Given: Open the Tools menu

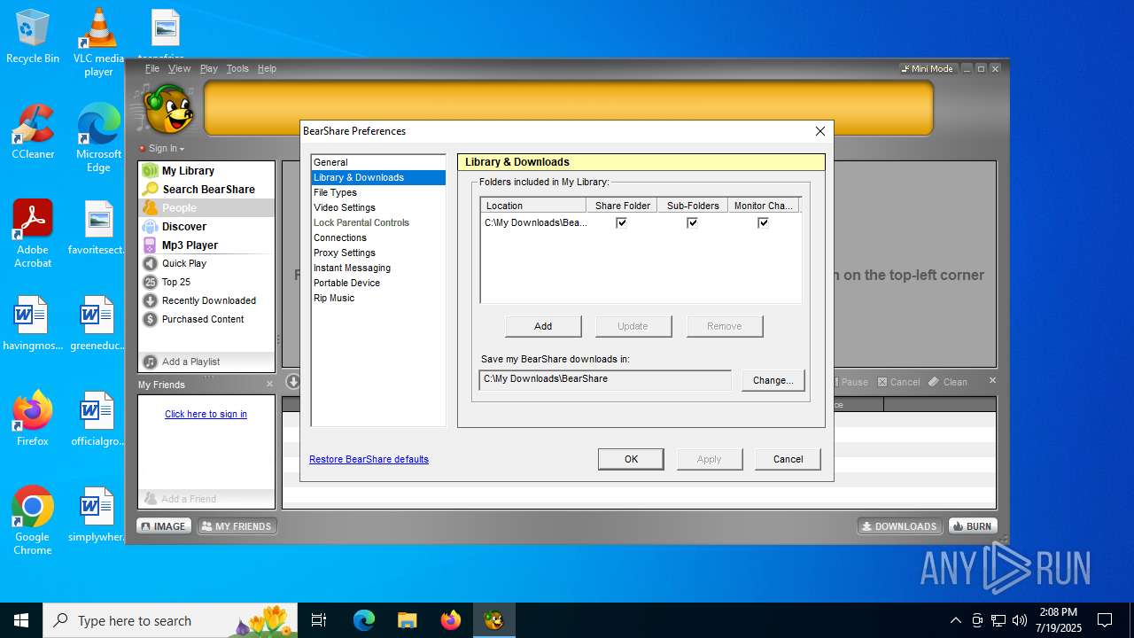Looking at the screenshot, I should (x=237, y=68).
